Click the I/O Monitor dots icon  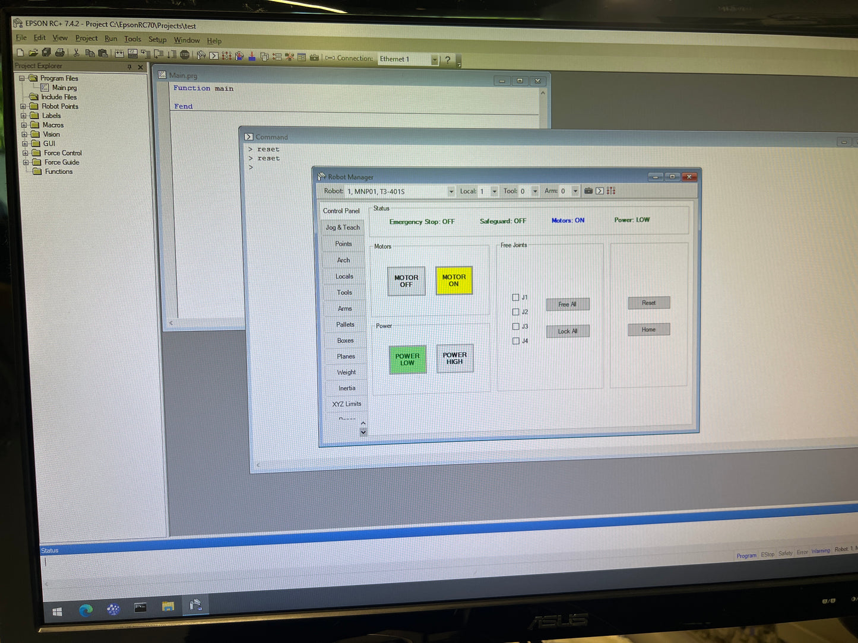(226, 56)
